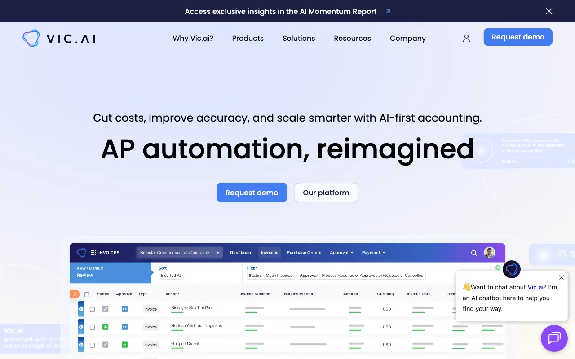Click the blue row icon for Gulfport Diesel
Screen dimensions: 575x359
point(81,345)
